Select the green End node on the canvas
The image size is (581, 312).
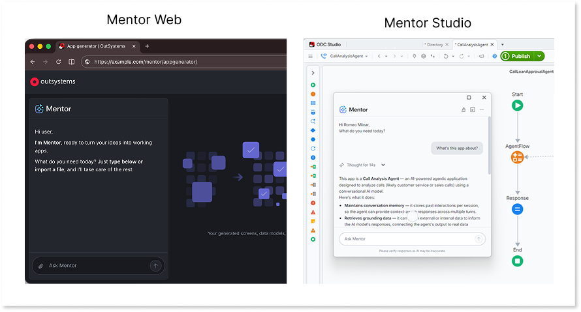517,261
